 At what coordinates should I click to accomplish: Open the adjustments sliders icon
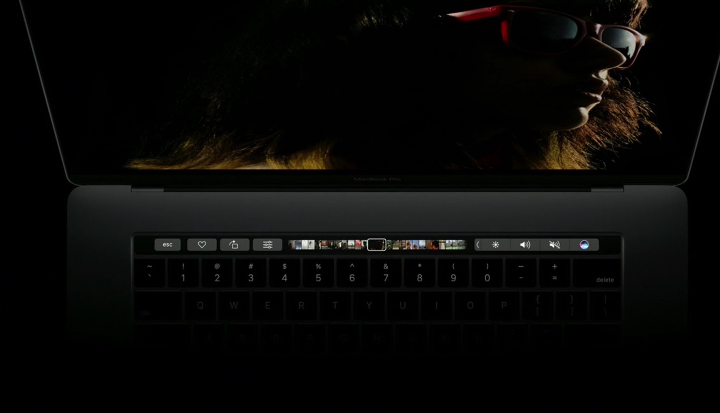[268, 245]
